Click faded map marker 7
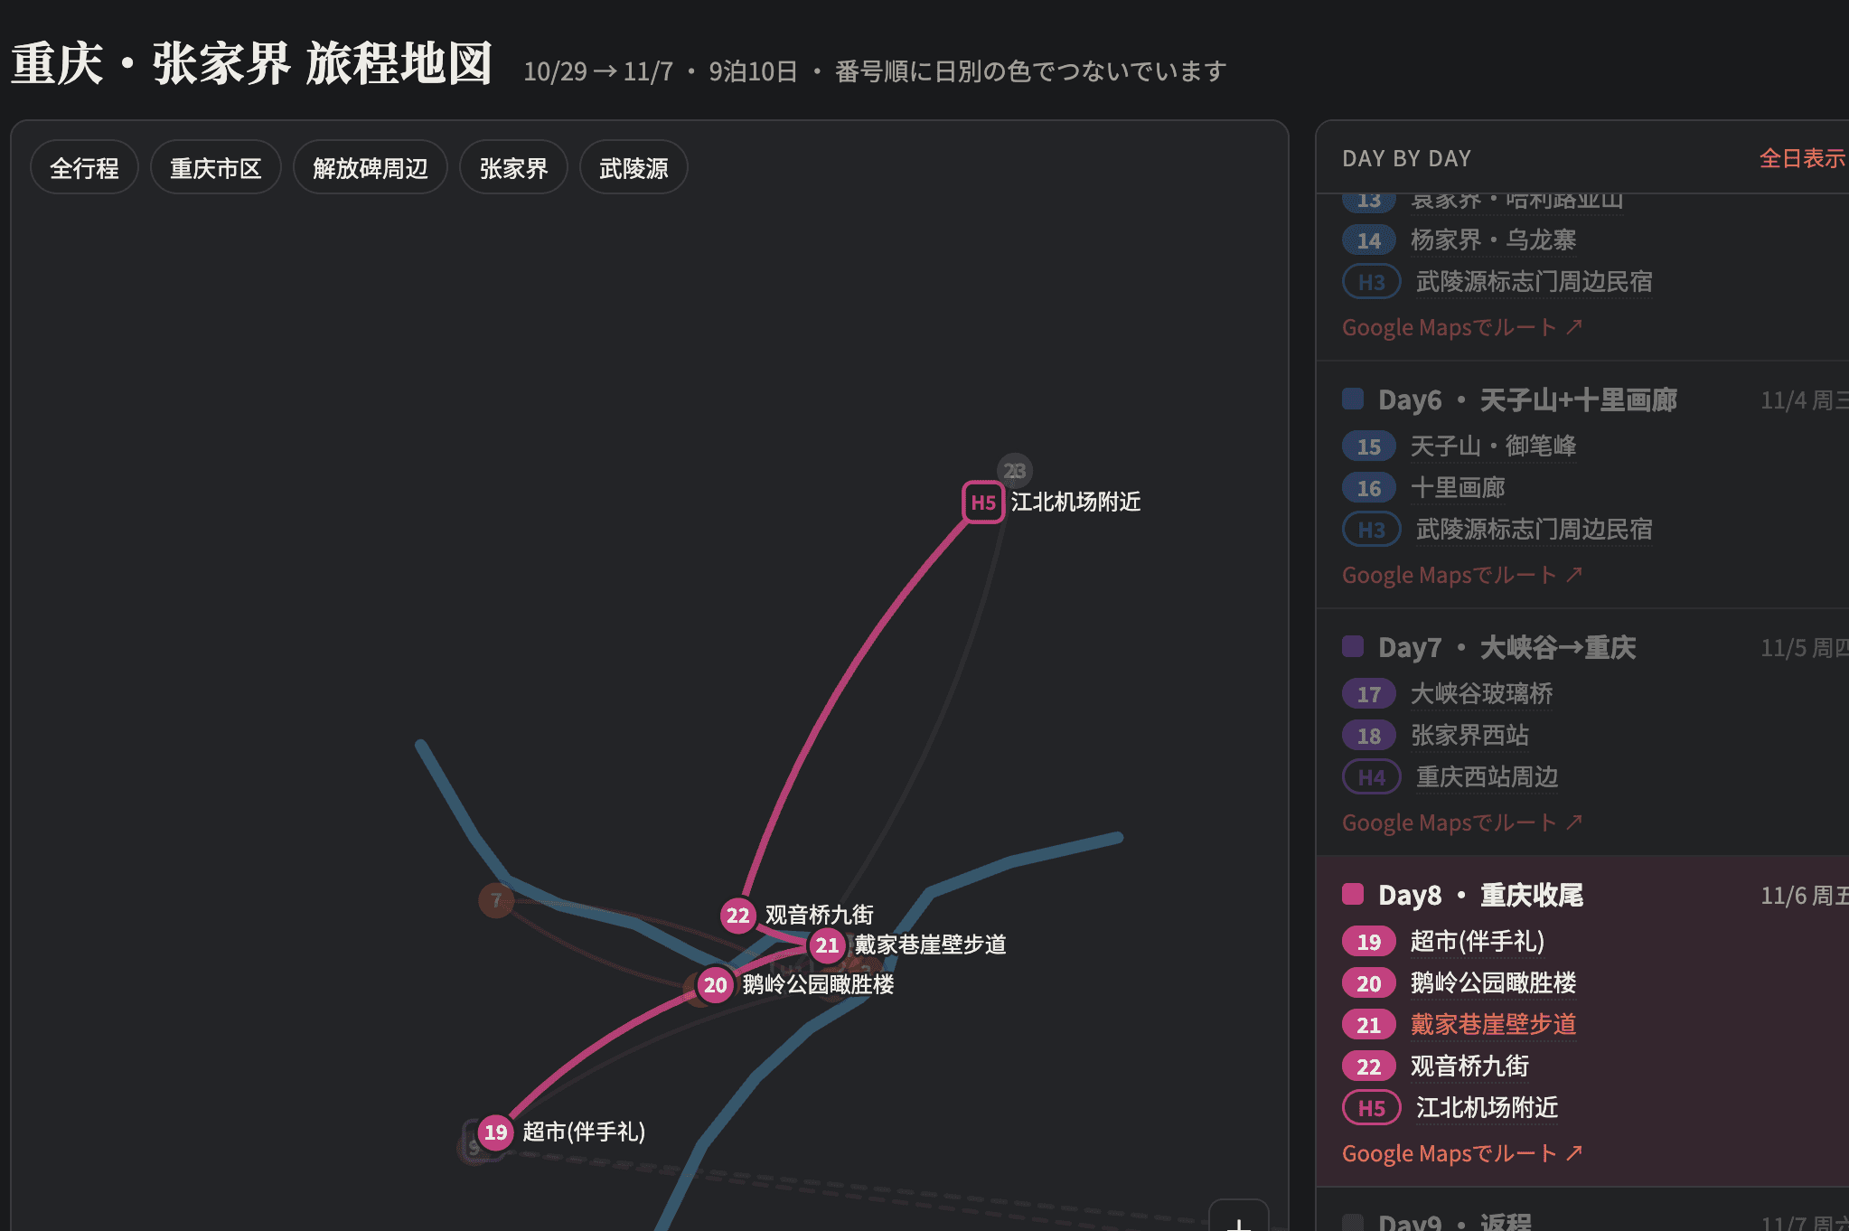Screen dimensions: 1849x1231 coord(495,900)
